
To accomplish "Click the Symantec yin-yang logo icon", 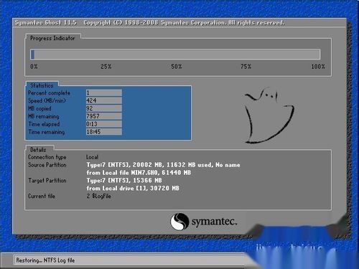I will [179, 222].
